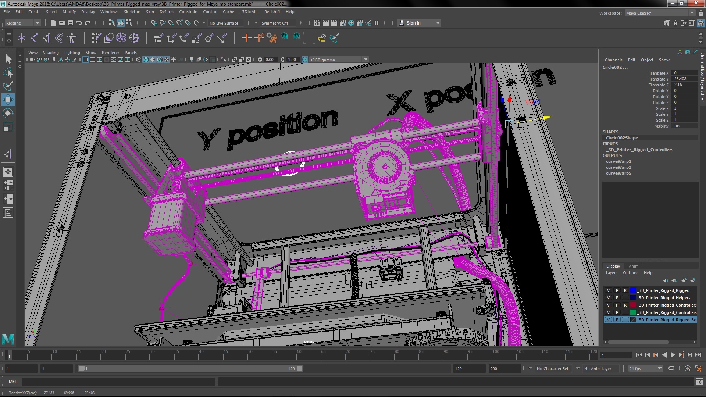Viewport: 706px width, 397px height.
Task: Step to the next keyframe
Action: pyautogui.click(x=681, y=355)
